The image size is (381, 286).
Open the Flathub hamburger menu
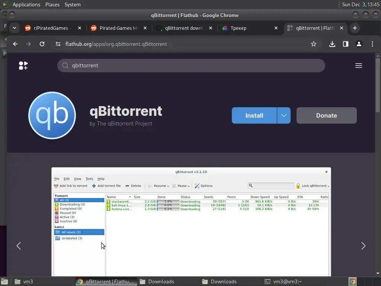click(358, 66)
